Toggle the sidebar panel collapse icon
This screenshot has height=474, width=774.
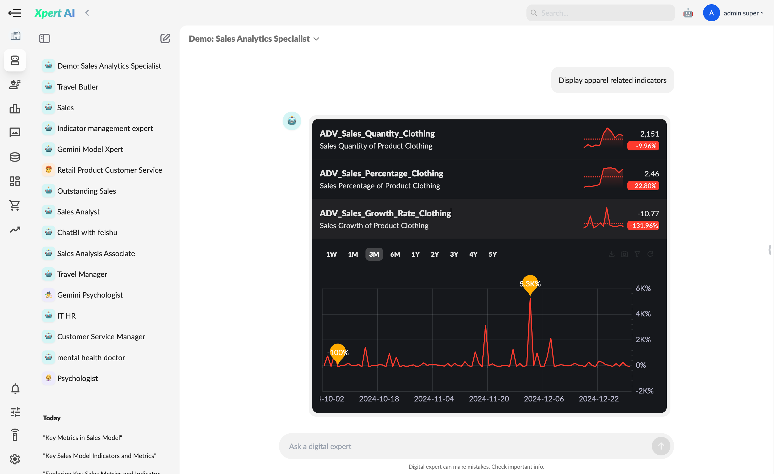(x=45, y=38)
